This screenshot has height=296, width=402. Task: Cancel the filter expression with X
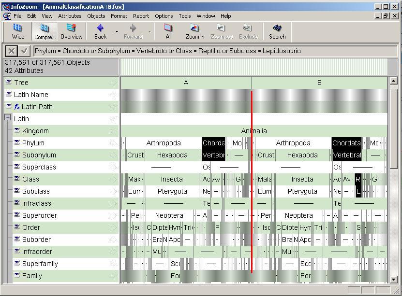point(12,51)
